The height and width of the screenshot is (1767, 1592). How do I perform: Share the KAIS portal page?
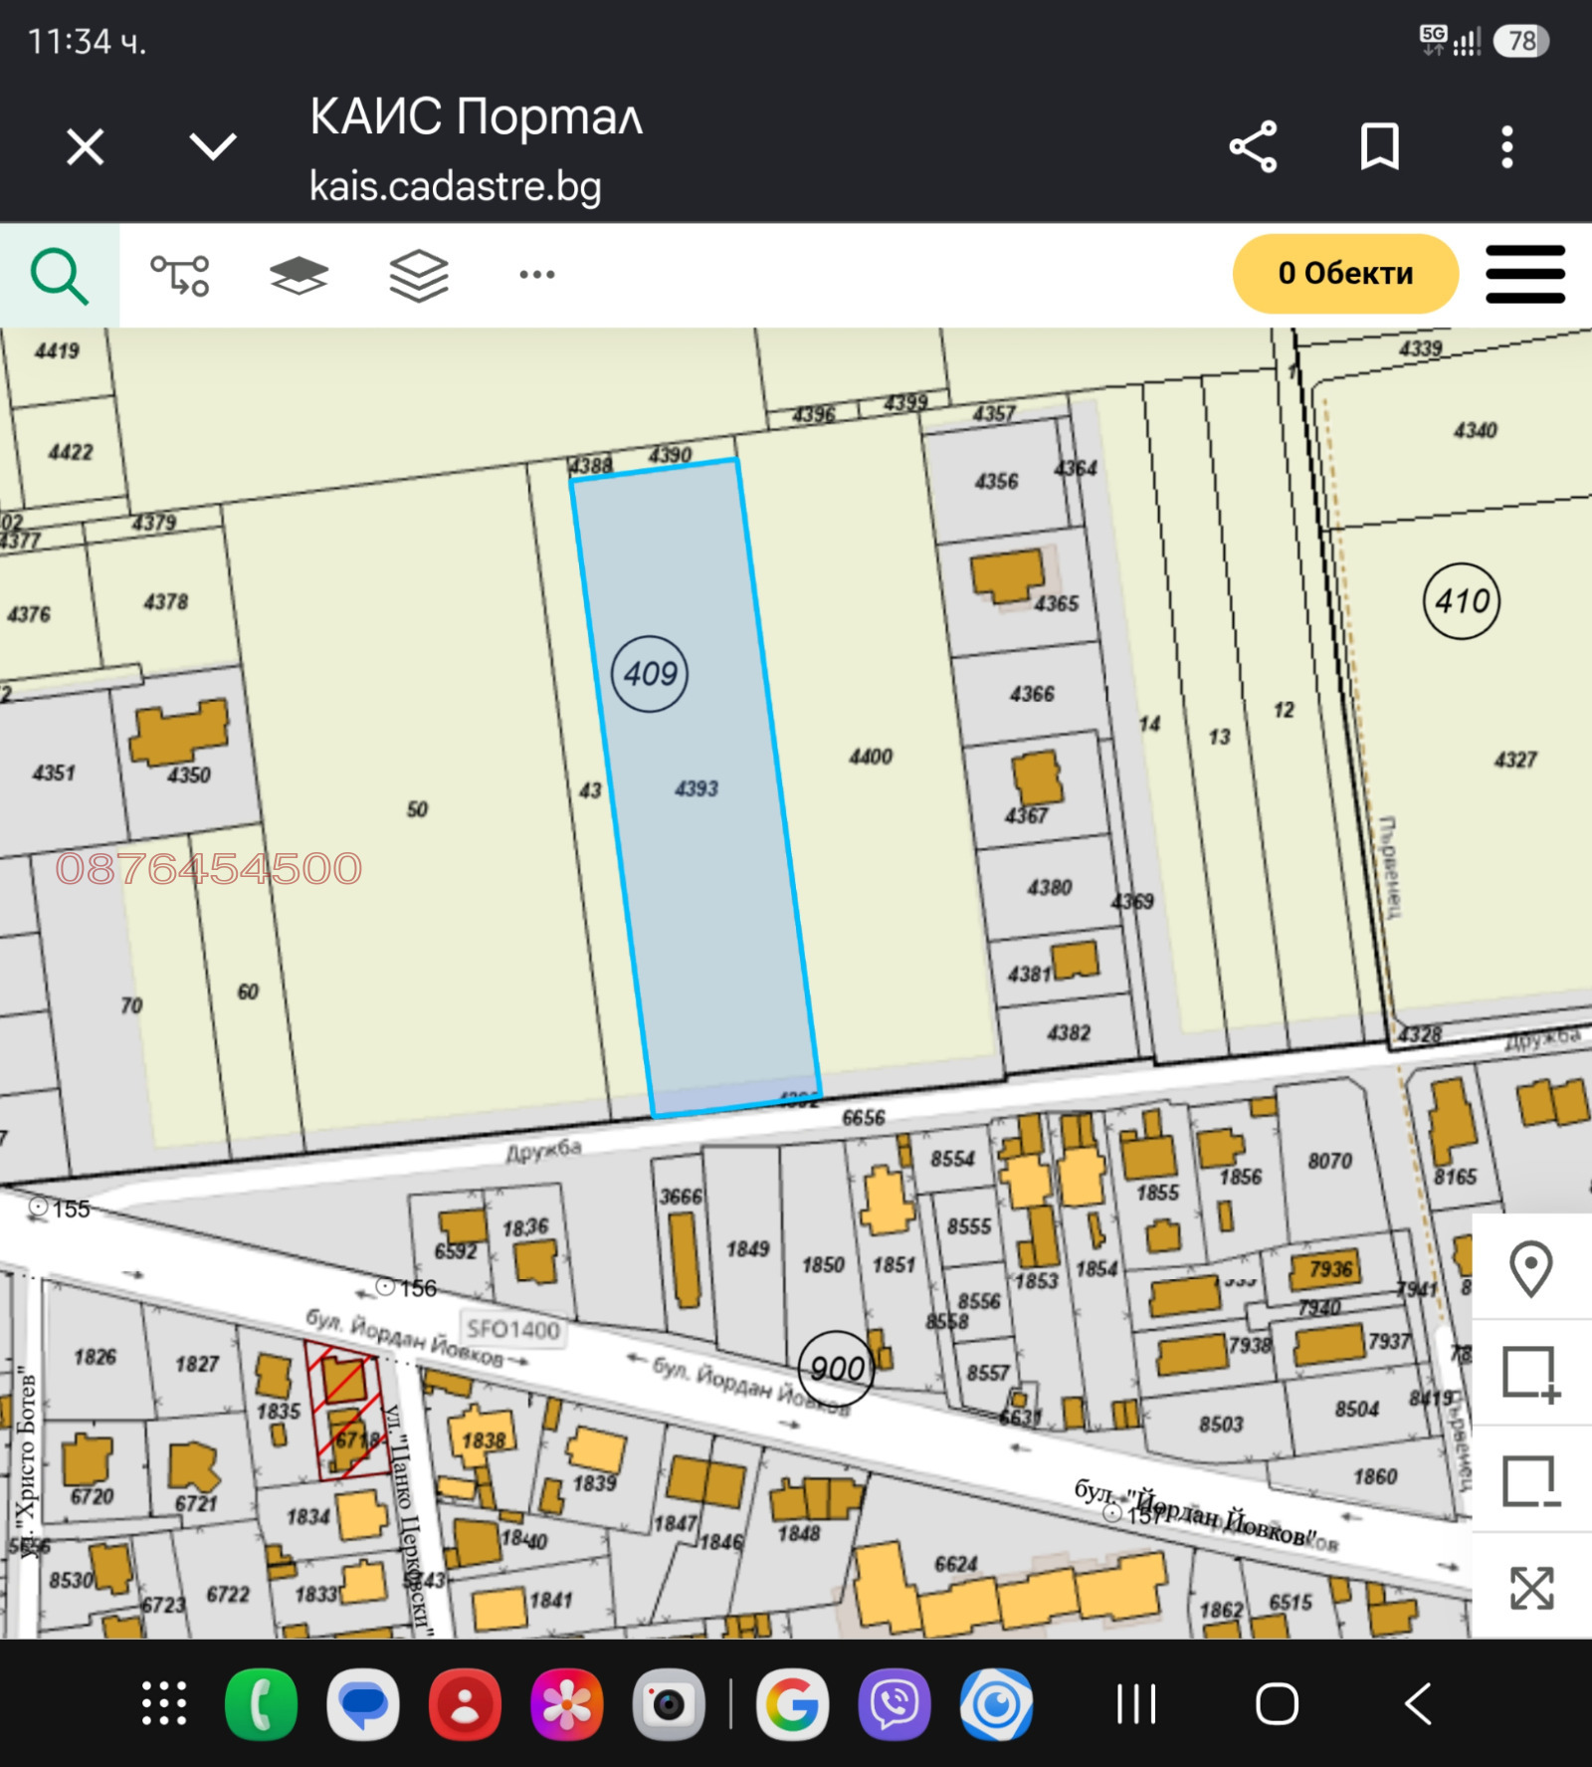(x=1254, y=147)
